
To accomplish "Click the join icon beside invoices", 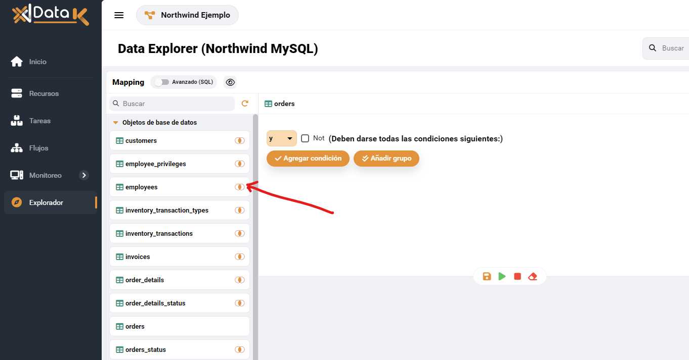I will click(x=240, y=257).
